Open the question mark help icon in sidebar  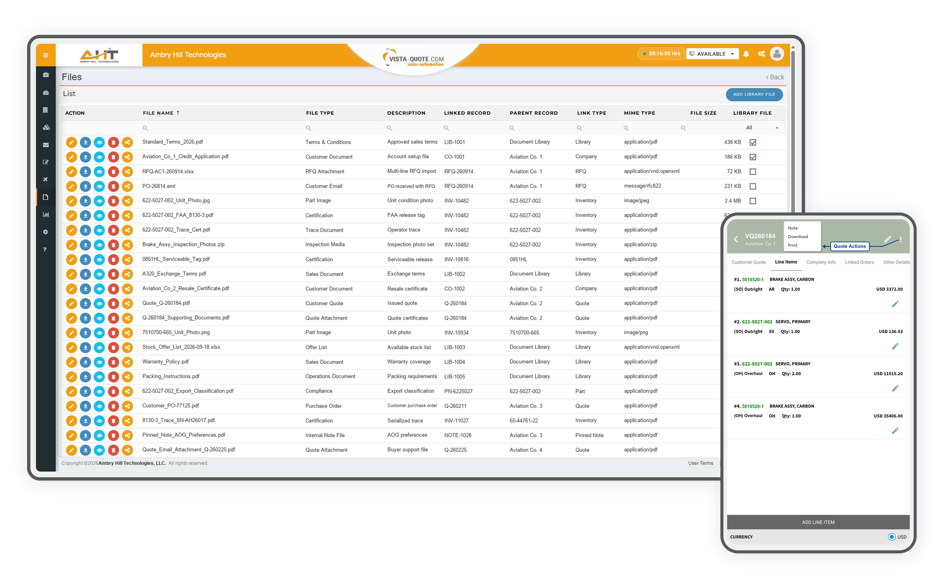(x=45, y=249)
